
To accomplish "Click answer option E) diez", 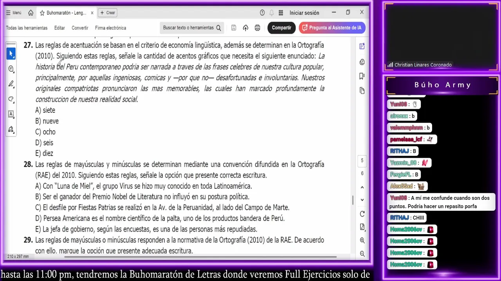I will [x=44, y=153].
